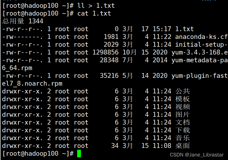Click the time 15:17 of 1.txt
This screenshot has height=160, width=228.
pyautogui.click(x=162, y=29)
